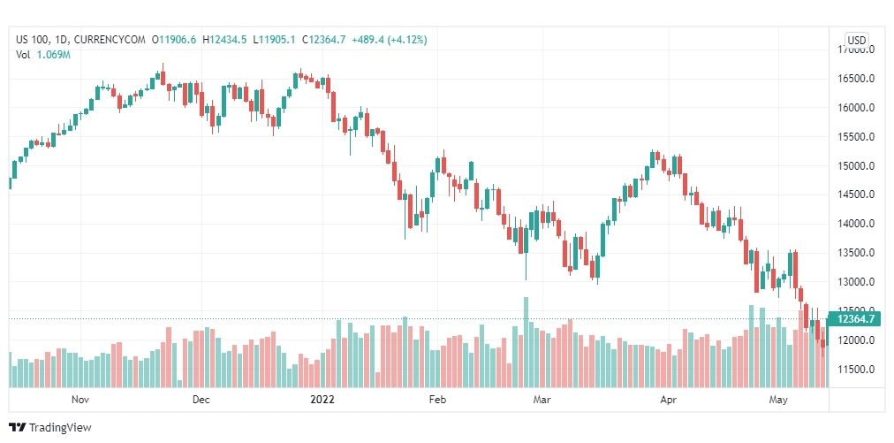Click the 1.069M volume value
The image size is (894, 443).
coord(53,55)
